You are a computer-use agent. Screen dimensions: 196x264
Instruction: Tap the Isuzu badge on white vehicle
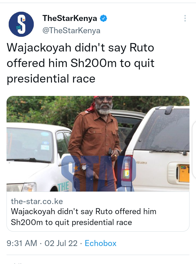pos(141,163)
